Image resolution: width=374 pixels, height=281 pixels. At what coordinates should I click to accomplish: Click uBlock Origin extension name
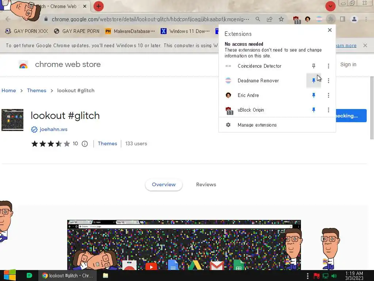coord(251,110)
